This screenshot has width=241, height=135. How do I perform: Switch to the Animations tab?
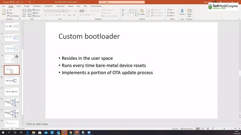tap(49, 6)
